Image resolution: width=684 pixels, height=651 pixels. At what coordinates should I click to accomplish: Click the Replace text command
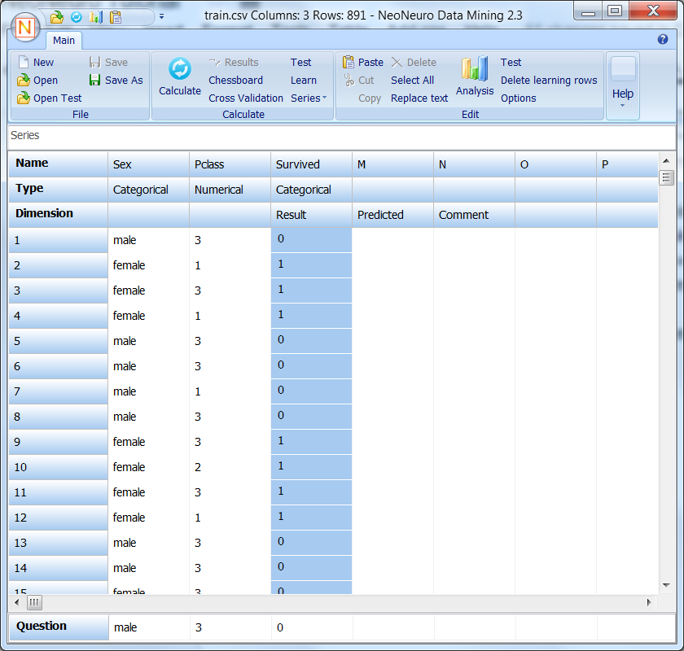pyautogui.click(x=419, y=98)
